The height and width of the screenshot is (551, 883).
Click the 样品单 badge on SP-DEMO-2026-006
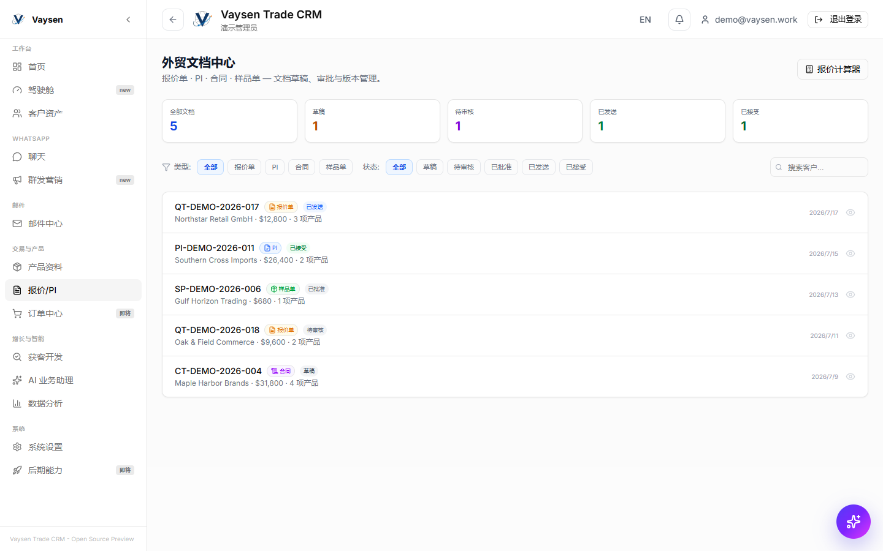pos(283,289)
